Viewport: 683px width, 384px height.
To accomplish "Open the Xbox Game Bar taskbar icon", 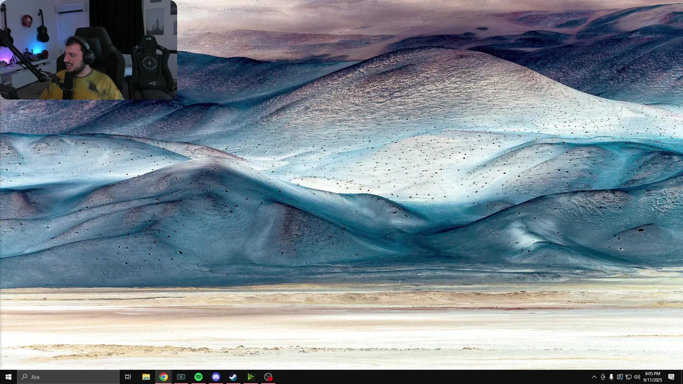I will [x=181, y=377].
